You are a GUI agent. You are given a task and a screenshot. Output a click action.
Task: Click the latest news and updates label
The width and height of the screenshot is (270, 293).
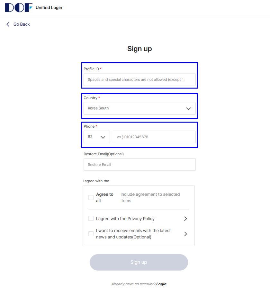[x=133, y=234]
